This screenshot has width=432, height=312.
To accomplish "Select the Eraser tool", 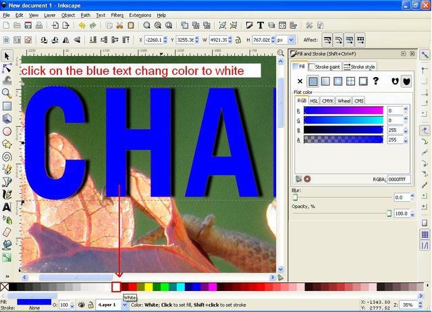I will pyautogui.click(x=7, y=232).
